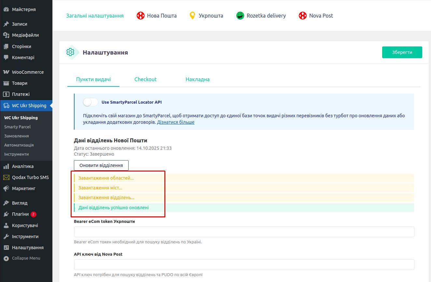Click the Nova Post red logo icon
The height and width of the screenshot is (282, 431).
pos(303,16)
